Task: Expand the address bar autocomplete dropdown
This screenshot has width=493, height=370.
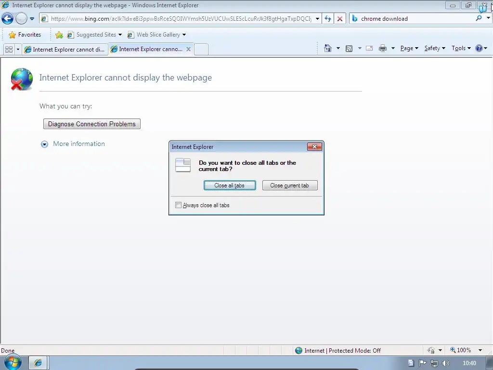Action: tap(317, 19)
